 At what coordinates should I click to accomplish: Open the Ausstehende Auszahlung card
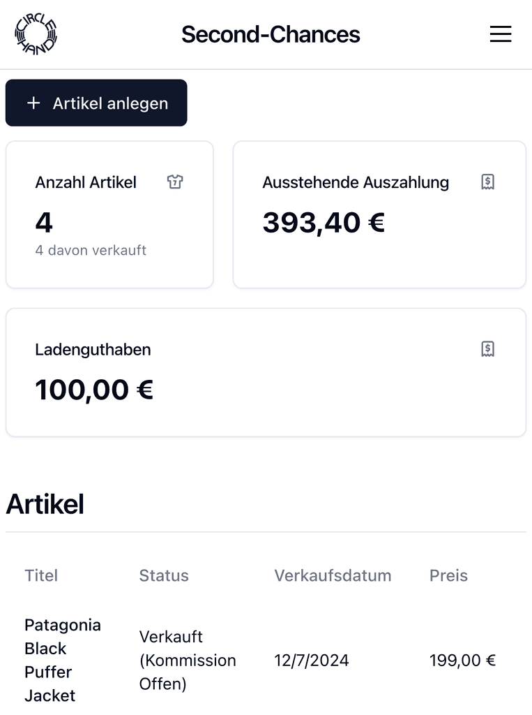pyautogui.click(x=379, y=214)
